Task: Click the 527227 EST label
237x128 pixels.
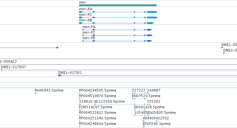Action: 139,90
